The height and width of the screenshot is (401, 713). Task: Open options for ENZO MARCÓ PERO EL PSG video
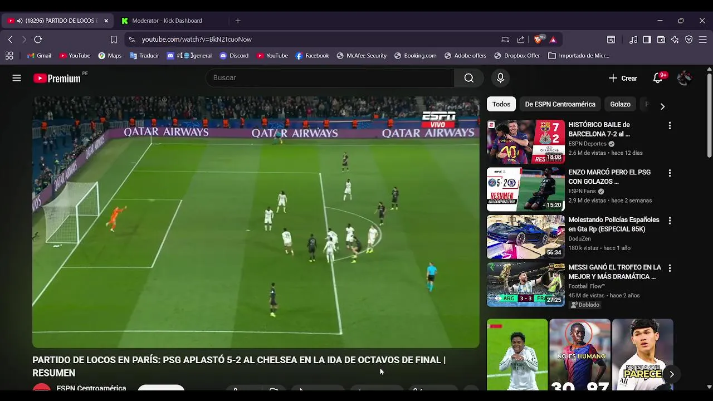(x=670, y=173)
